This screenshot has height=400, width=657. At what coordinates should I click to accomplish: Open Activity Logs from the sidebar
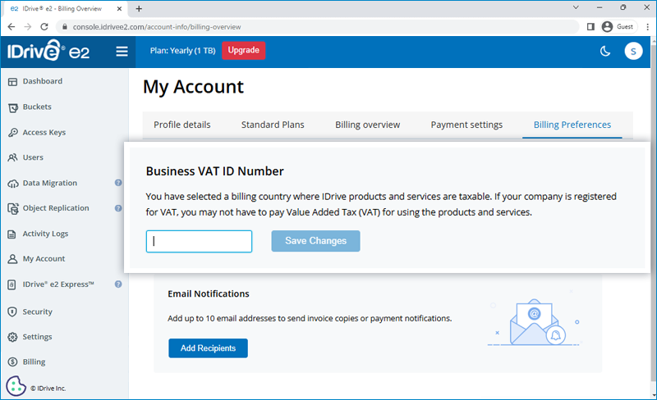point(45,234)
